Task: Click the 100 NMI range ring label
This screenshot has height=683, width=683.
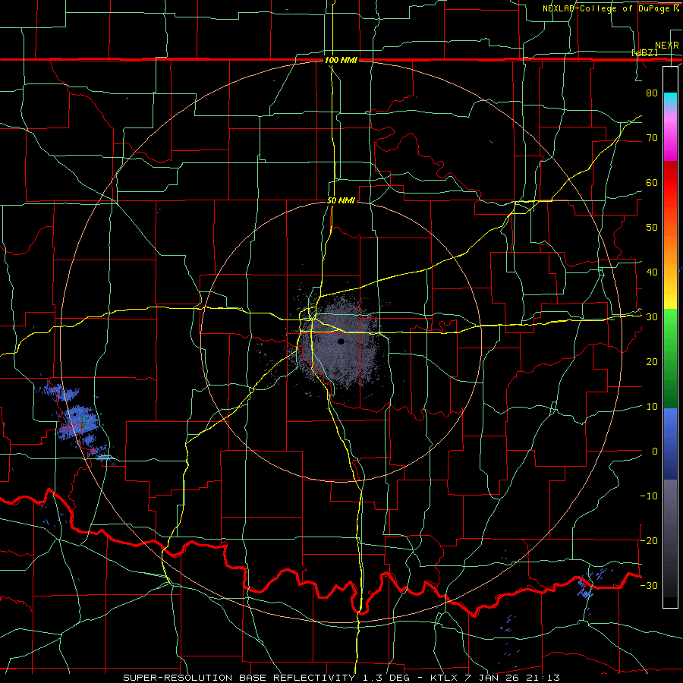Action: [341, 60]
